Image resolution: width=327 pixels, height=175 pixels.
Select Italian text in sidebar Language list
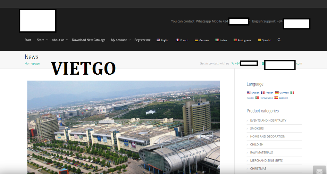point(250,98)
